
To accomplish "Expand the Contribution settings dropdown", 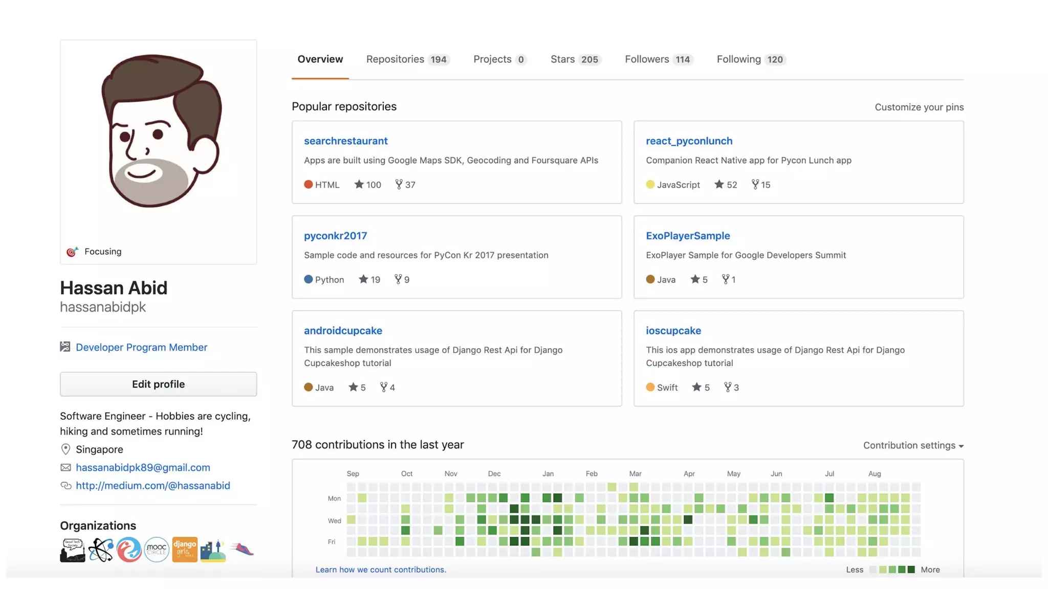I will tap(913, 445).
